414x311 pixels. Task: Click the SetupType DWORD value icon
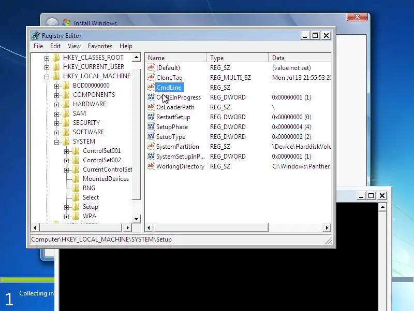(x=151, y=136)
